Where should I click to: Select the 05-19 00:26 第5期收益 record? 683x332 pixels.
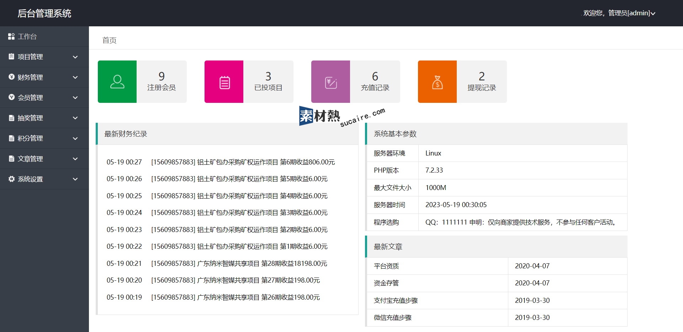click(217, 179)
